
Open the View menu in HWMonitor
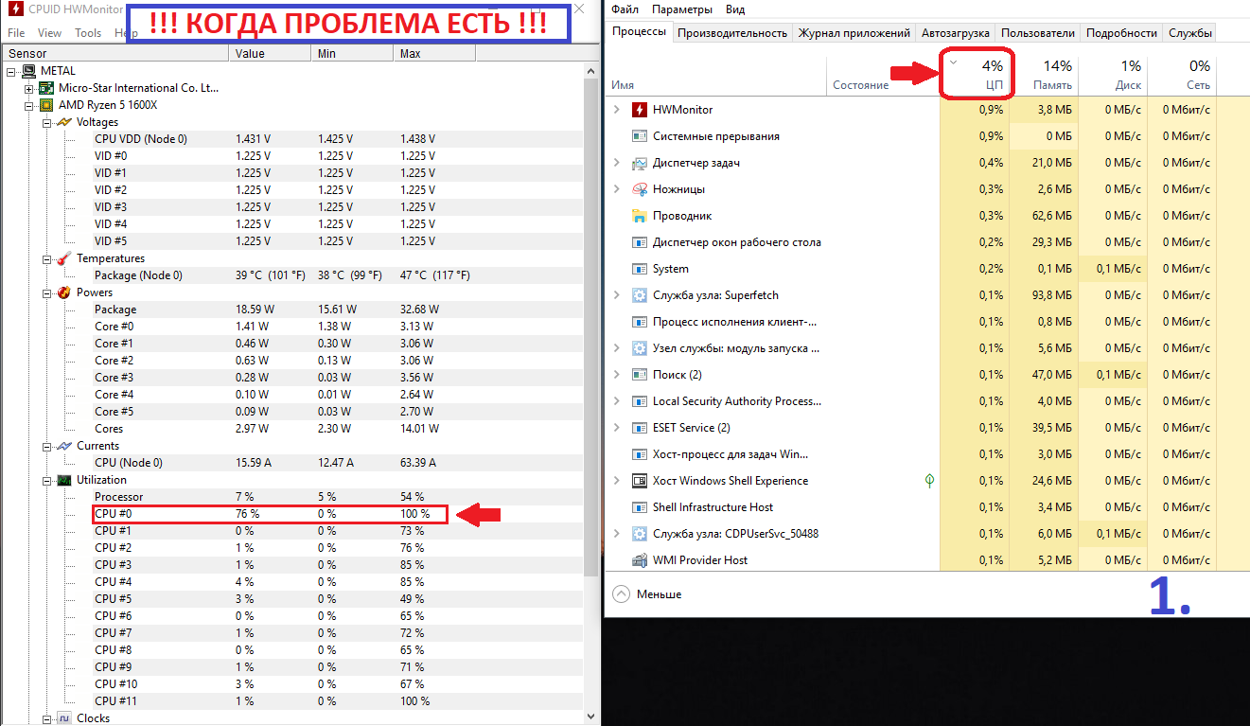[49, 32]
